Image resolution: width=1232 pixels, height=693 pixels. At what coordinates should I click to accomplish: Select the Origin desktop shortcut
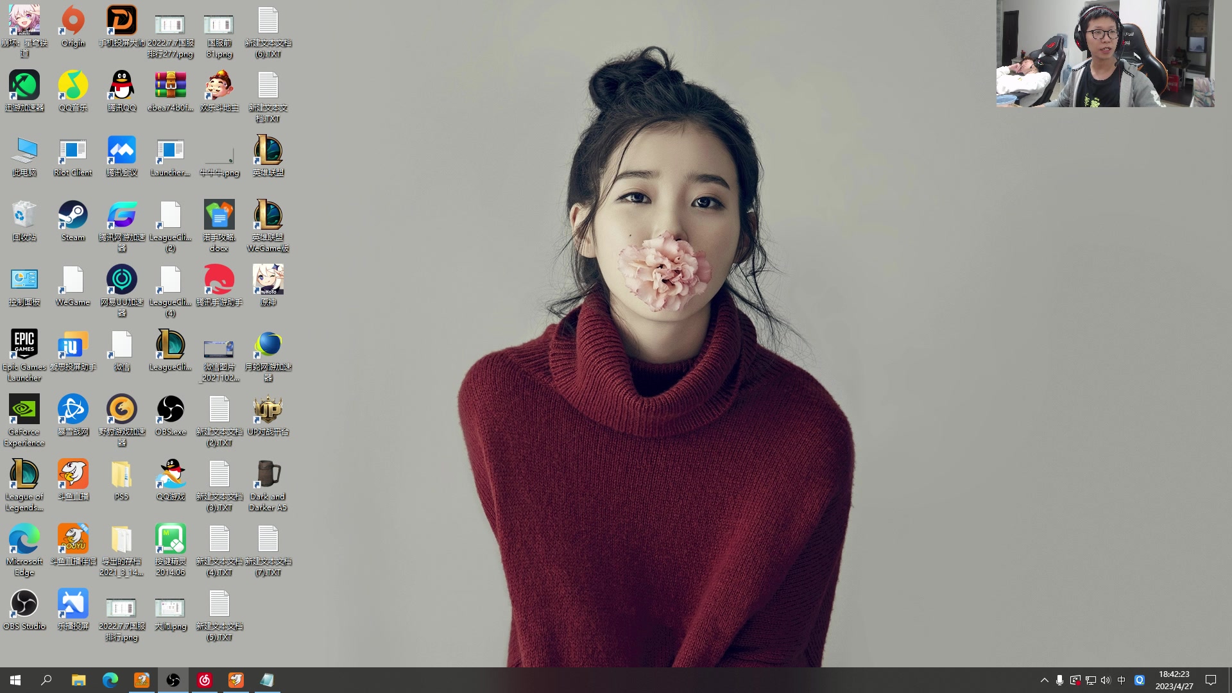(x=73, y=21)
